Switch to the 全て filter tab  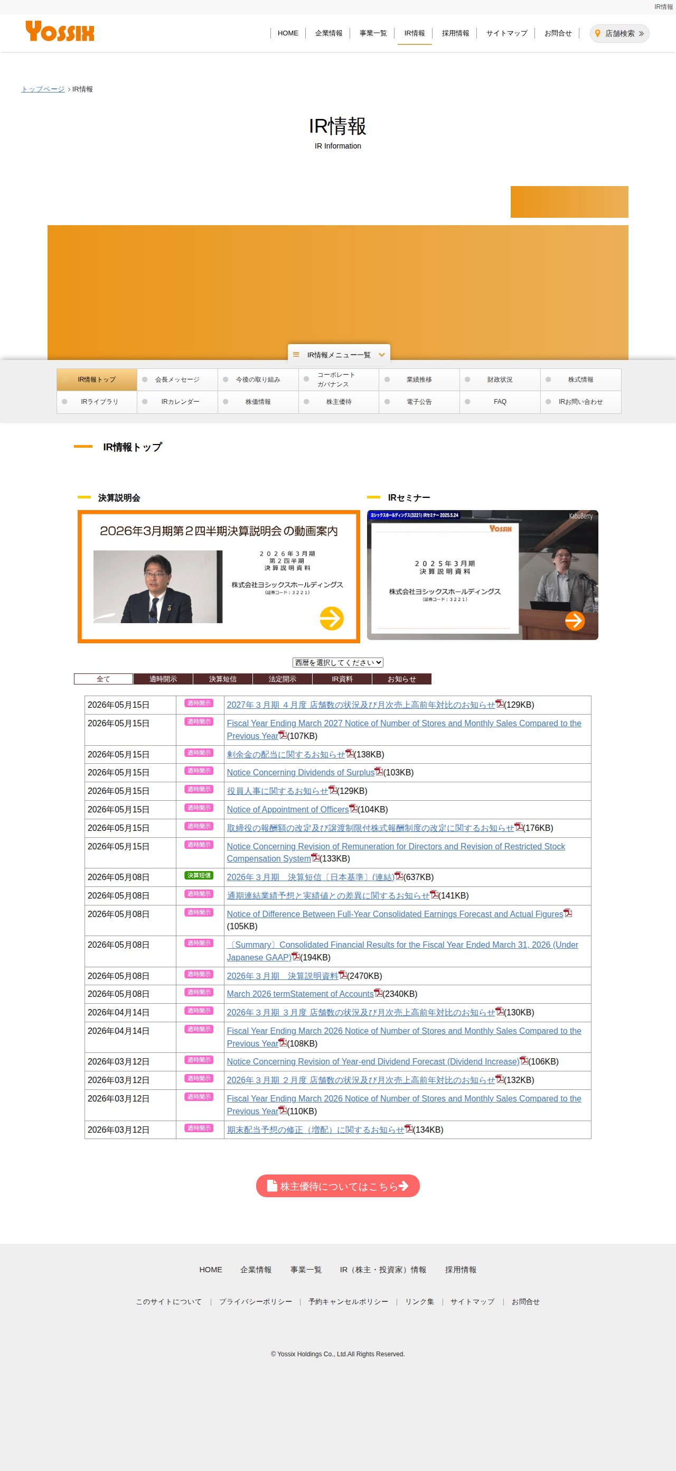(x=104, y=679)
